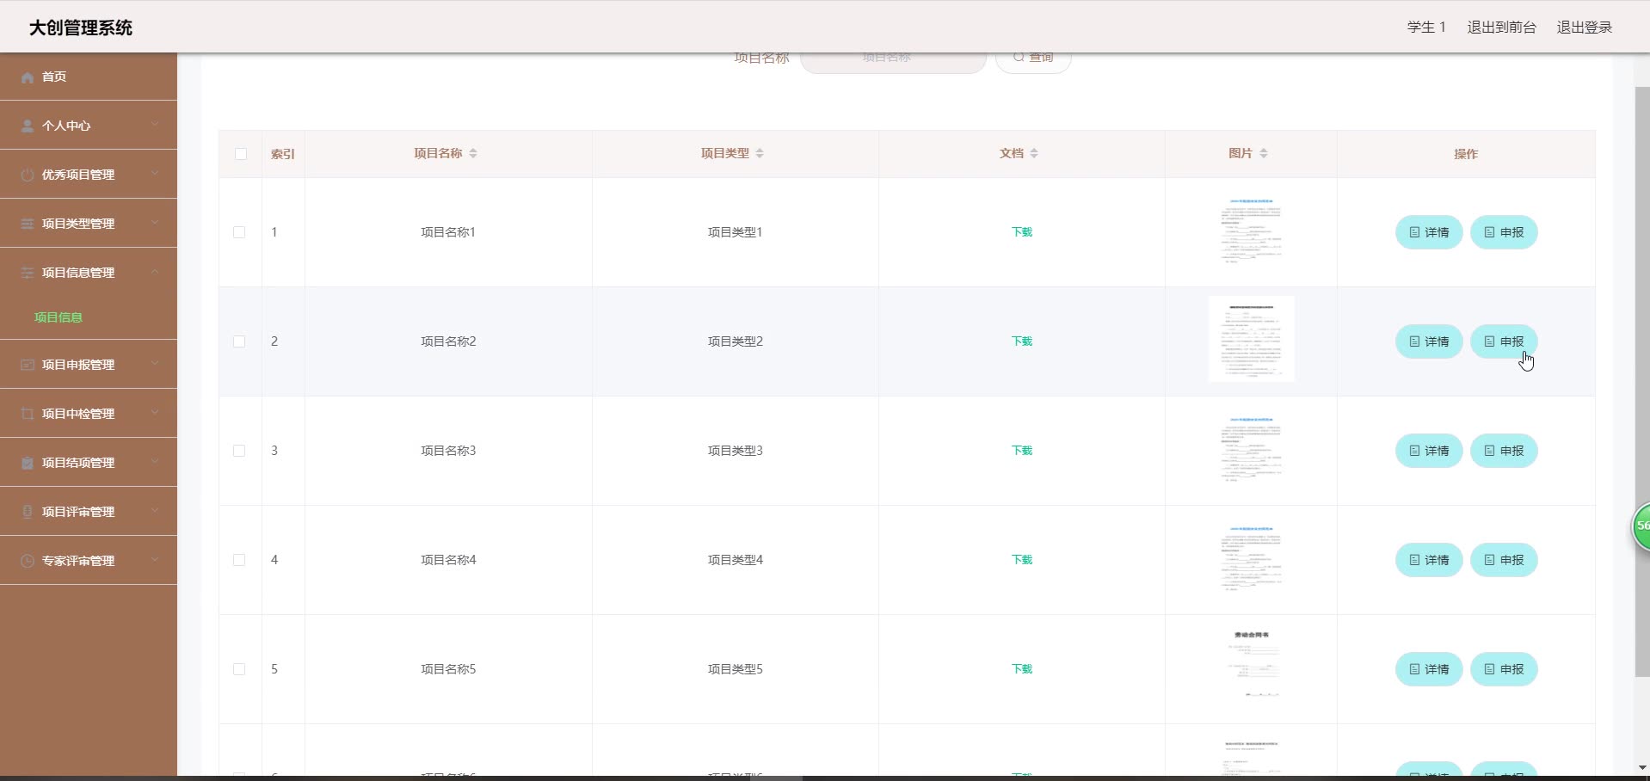Expand 个人中心 chevron

[155, 125]
